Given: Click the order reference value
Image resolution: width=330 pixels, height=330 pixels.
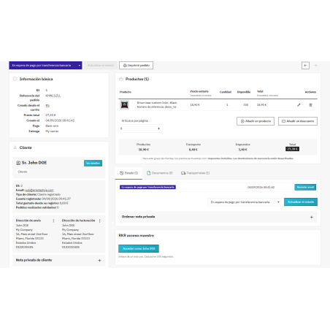Looking at the screenshot, I should pyautogui.click(x=53, y=96).
